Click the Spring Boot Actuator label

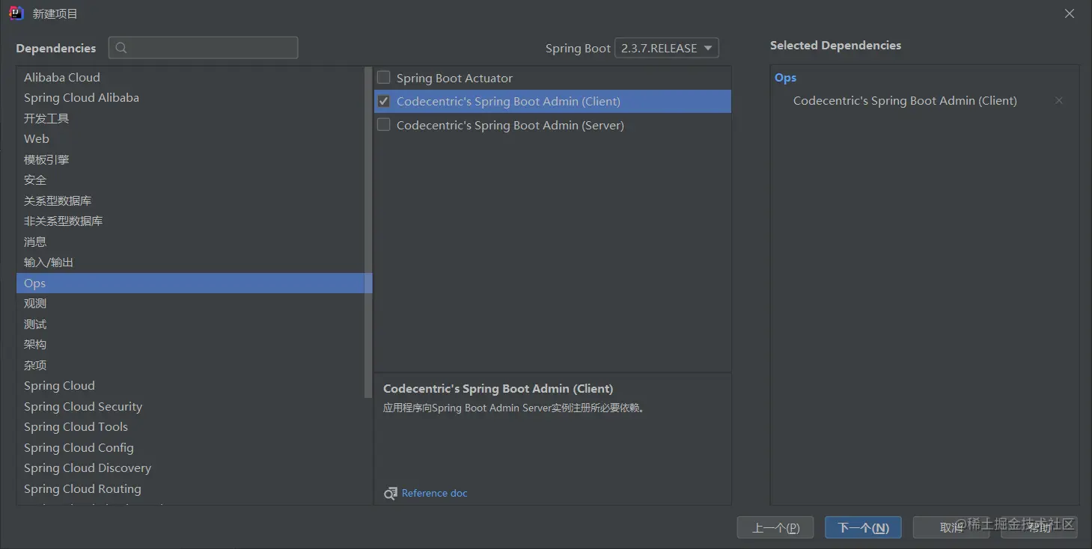(x=454, y=78)
